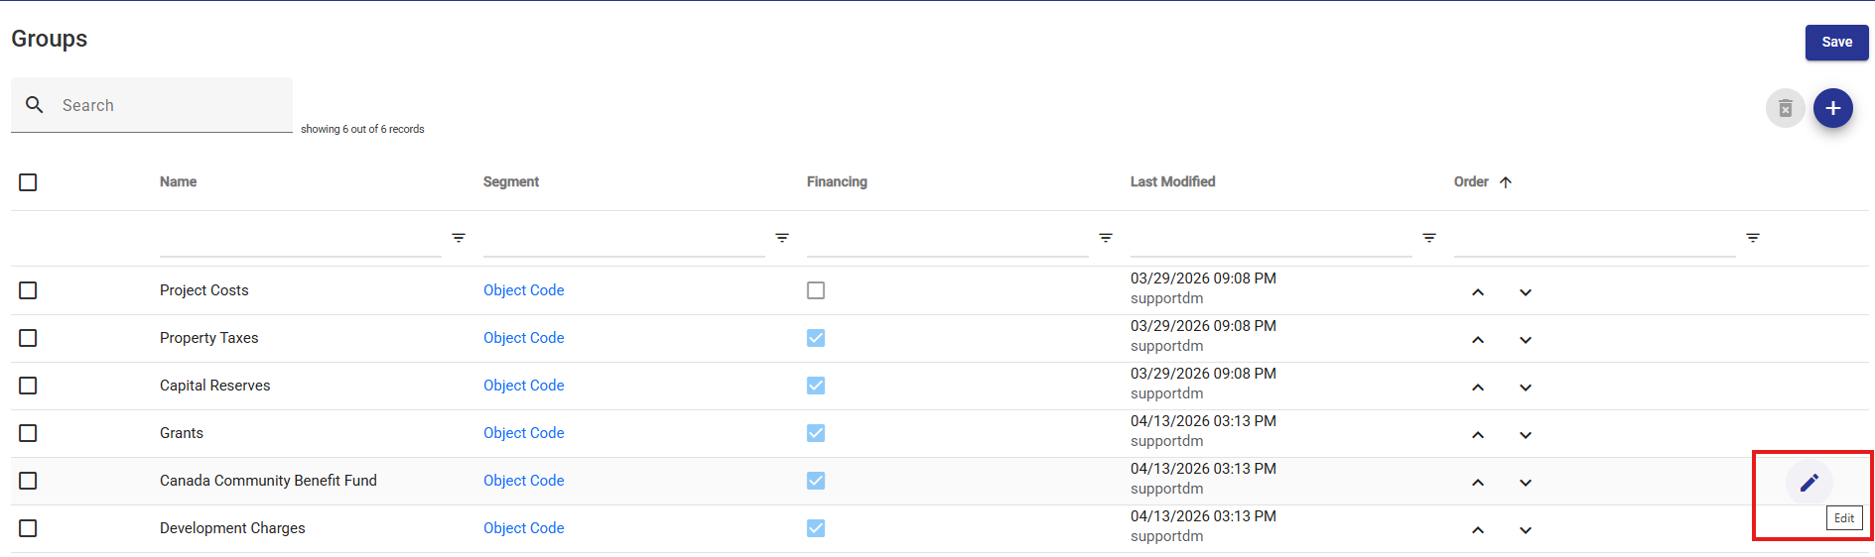Sort by the Last Modified column header
Screen dimensions: 1875x557
pos(1172,181)
